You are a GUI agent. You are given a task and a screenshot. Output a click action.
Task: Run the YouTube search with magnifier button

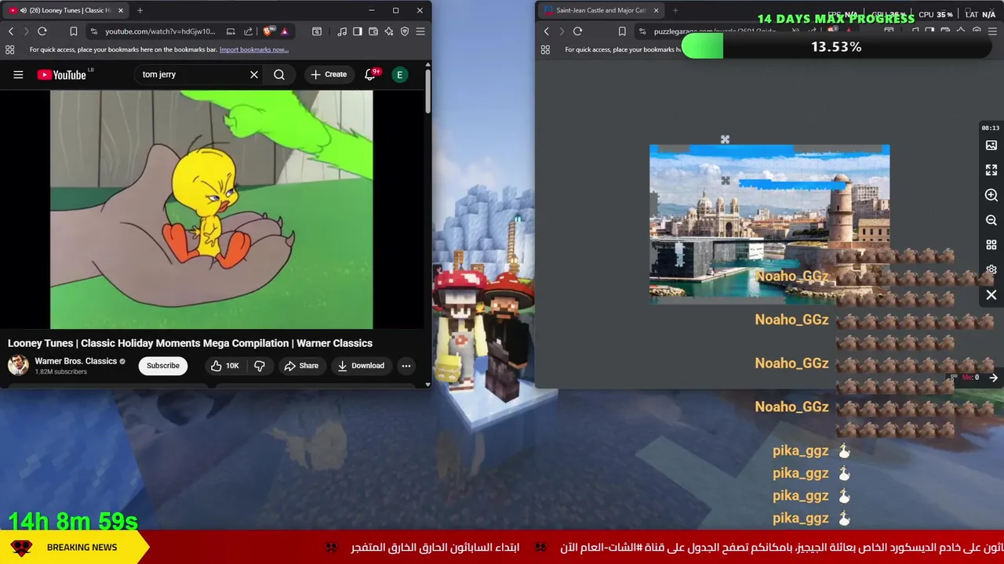(x=279, y=74)
